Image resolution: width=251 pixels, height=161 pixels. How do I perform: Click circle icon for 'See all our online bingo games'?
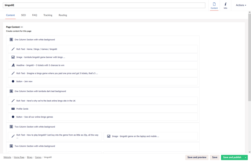(x=13, y=117)
